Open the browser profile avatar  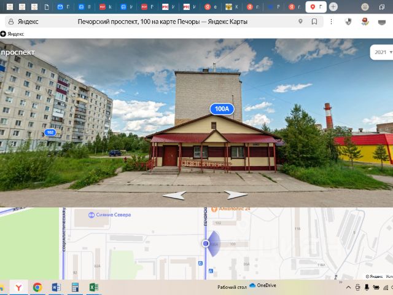tap(365, 7)
